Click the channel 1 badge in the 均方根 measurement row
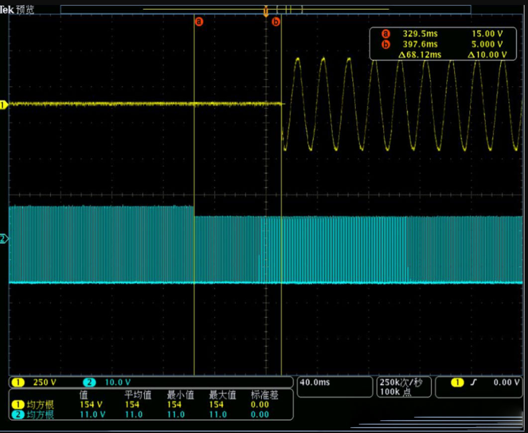528x433 pixels. pos(18,404)
